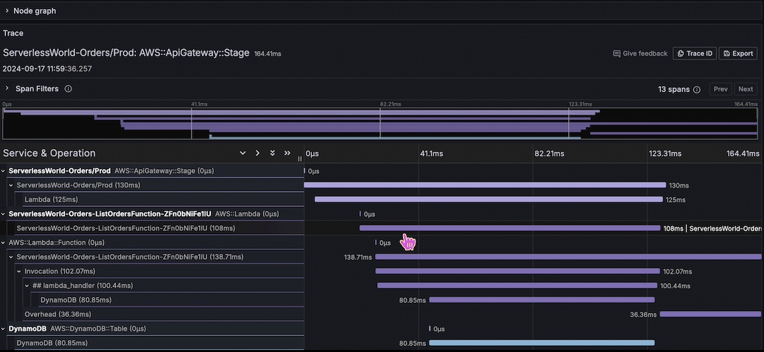Select the Overhead (36.36ms) span row
The width and height of the screenshot is (764, 352).
58,314
